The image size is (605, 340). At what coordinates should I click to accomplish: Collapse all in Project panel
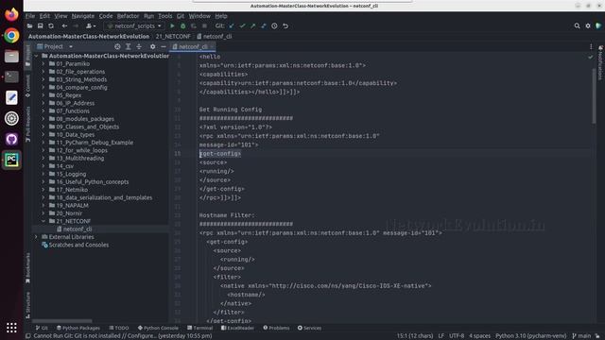click(x=139, y=46)
